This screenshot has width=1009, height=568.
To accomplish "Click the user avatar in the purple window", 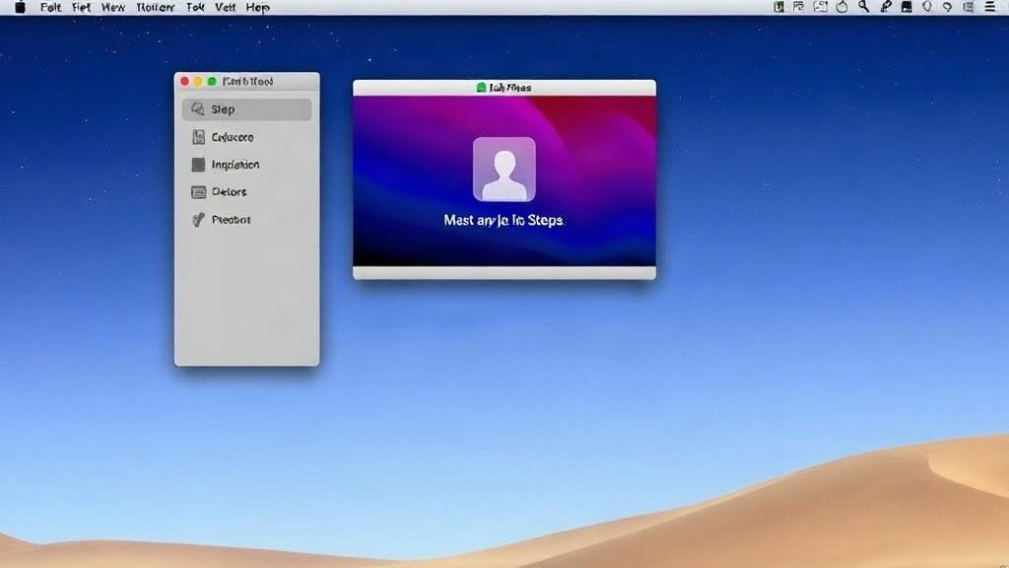I will click(x=504, y=169).
